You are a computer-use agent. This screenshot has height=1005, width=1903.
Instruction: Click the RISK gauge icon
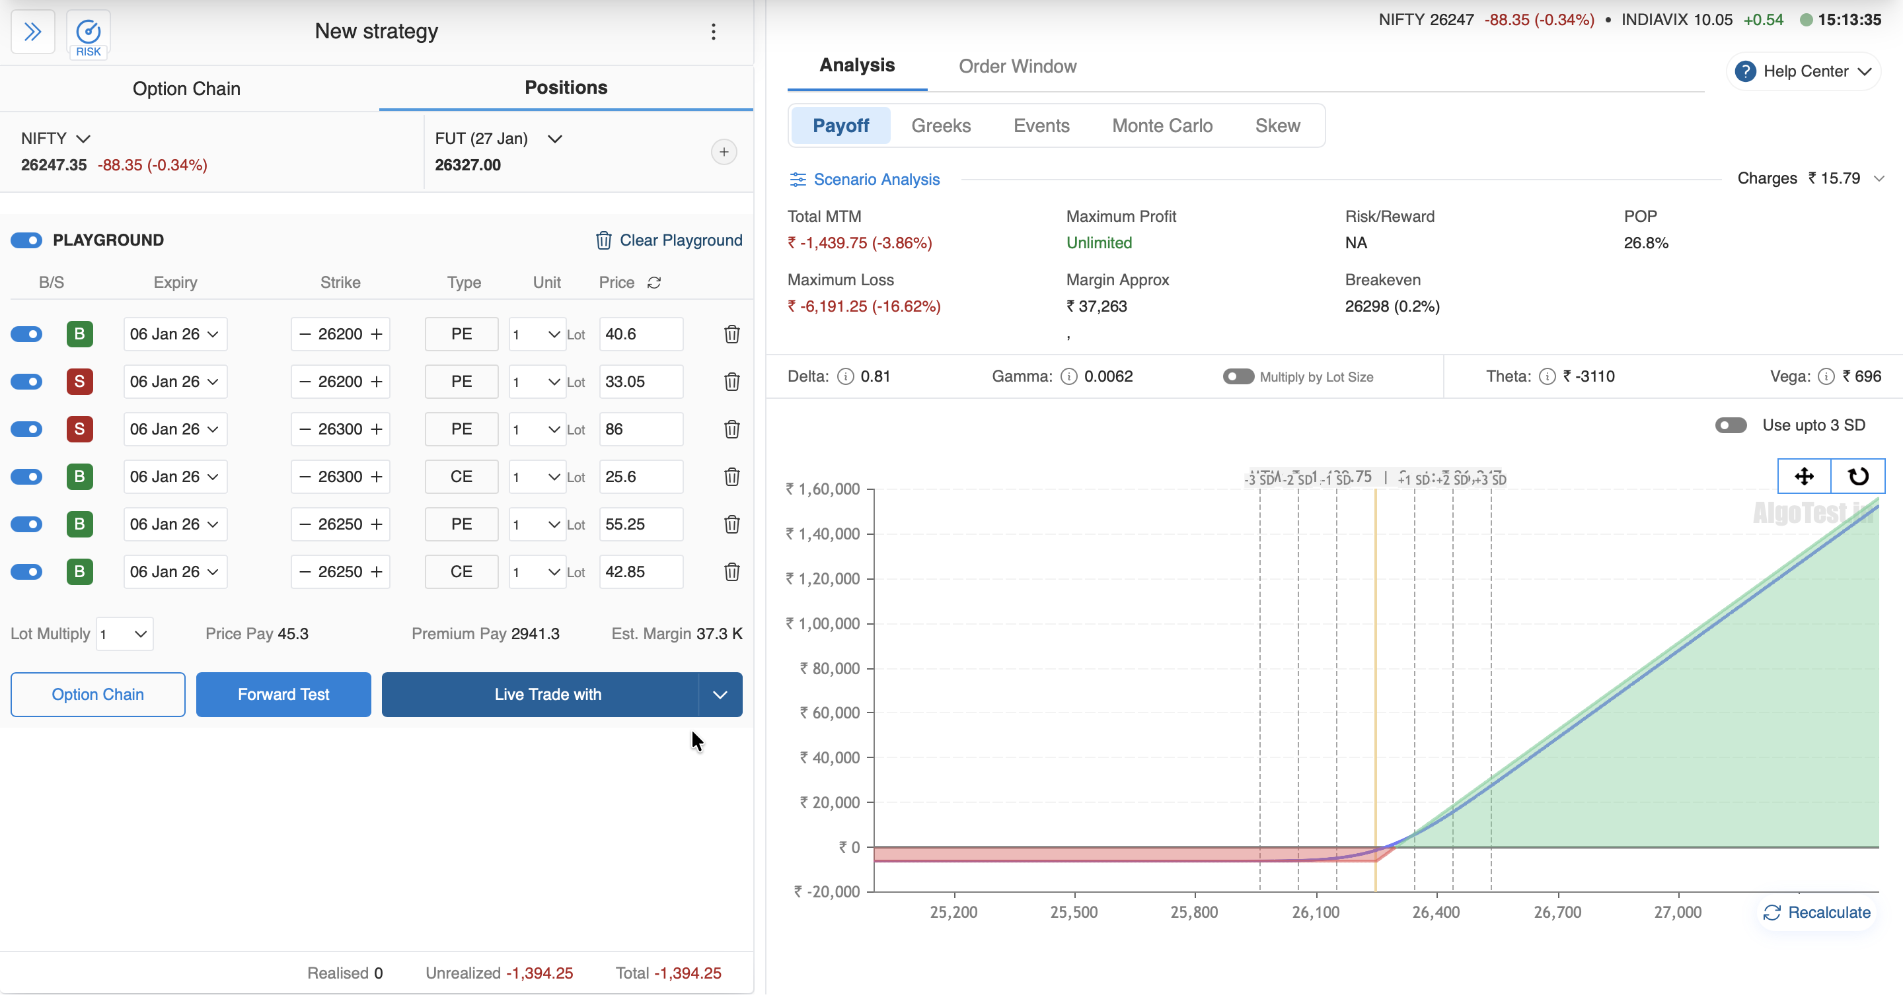tap(88, 32)
